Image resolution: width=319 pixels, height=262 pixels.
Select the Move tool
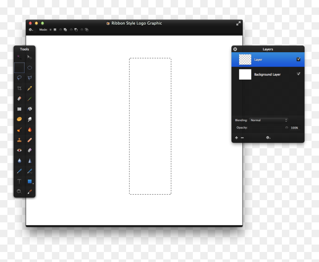click(x=30, y=57)
